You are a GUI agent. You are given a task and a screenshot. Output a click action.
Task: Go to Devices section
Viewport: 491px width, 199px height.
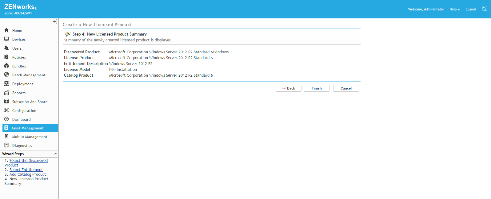pyautogui.click(x=19, y=40)
